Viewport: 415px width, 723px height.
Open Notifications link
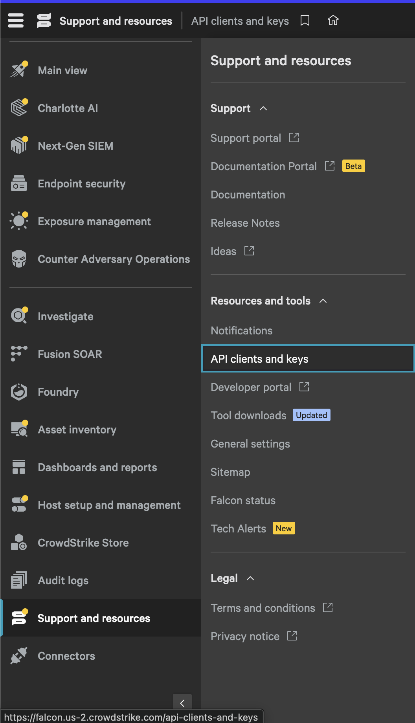(x=242, y=331)
